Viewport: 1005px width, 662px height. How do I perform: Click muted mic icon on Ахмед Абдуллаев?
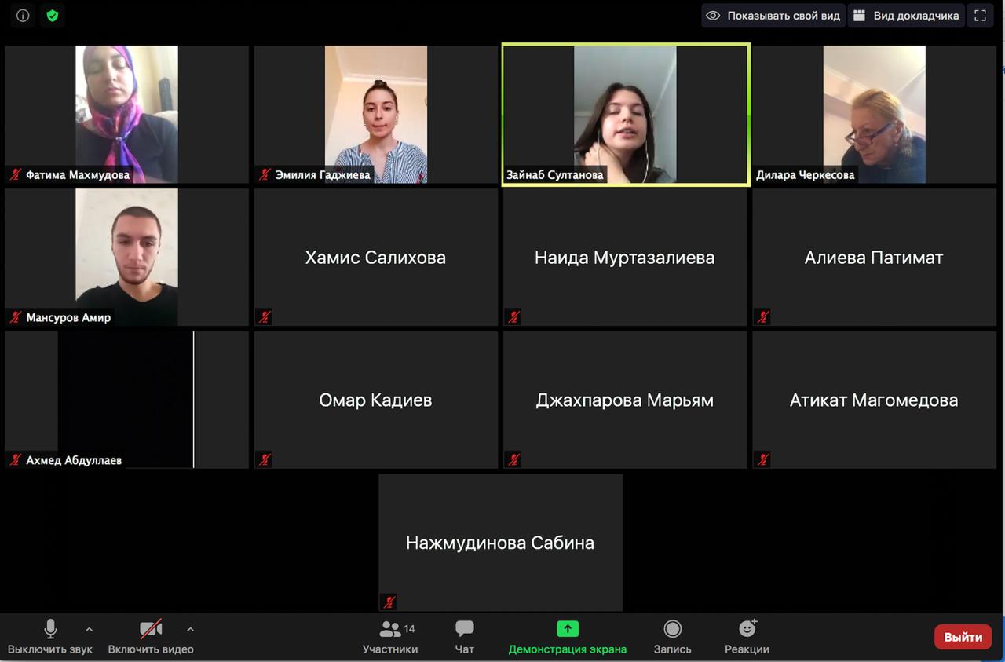pos(15,460)
